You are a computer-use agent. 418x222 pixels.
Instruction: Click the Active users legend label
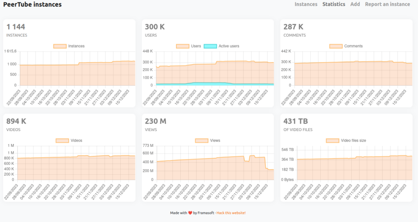pos(229,46)
